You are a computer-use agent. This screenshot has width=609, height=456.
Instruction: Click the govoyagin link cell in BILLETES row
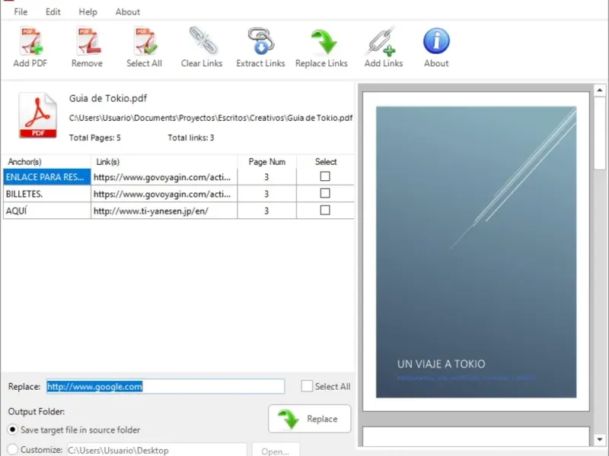[x=164, y=194]
